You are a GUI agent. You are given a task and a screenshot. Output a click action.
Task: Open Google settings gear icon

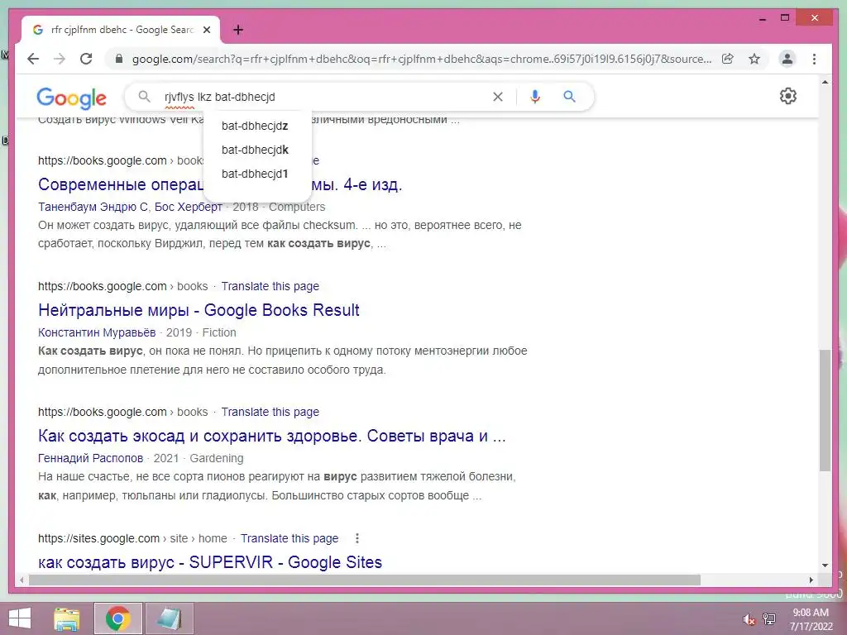788,96
